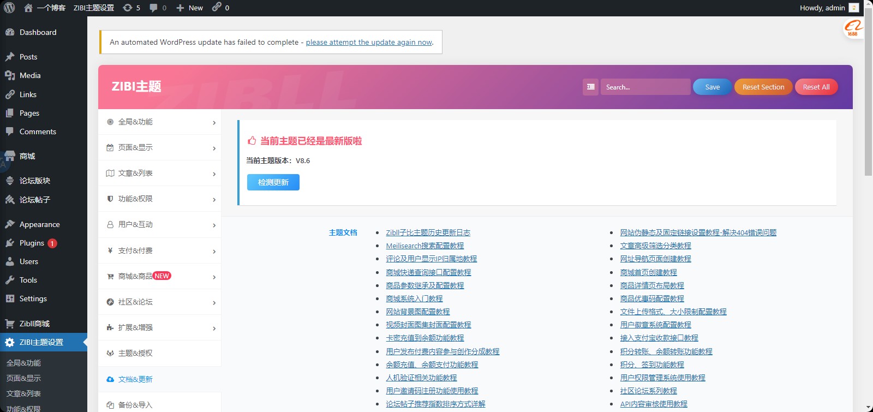Click the Reset Section button
This screenshot has width=873, height=412.
[x=763, y=87]
